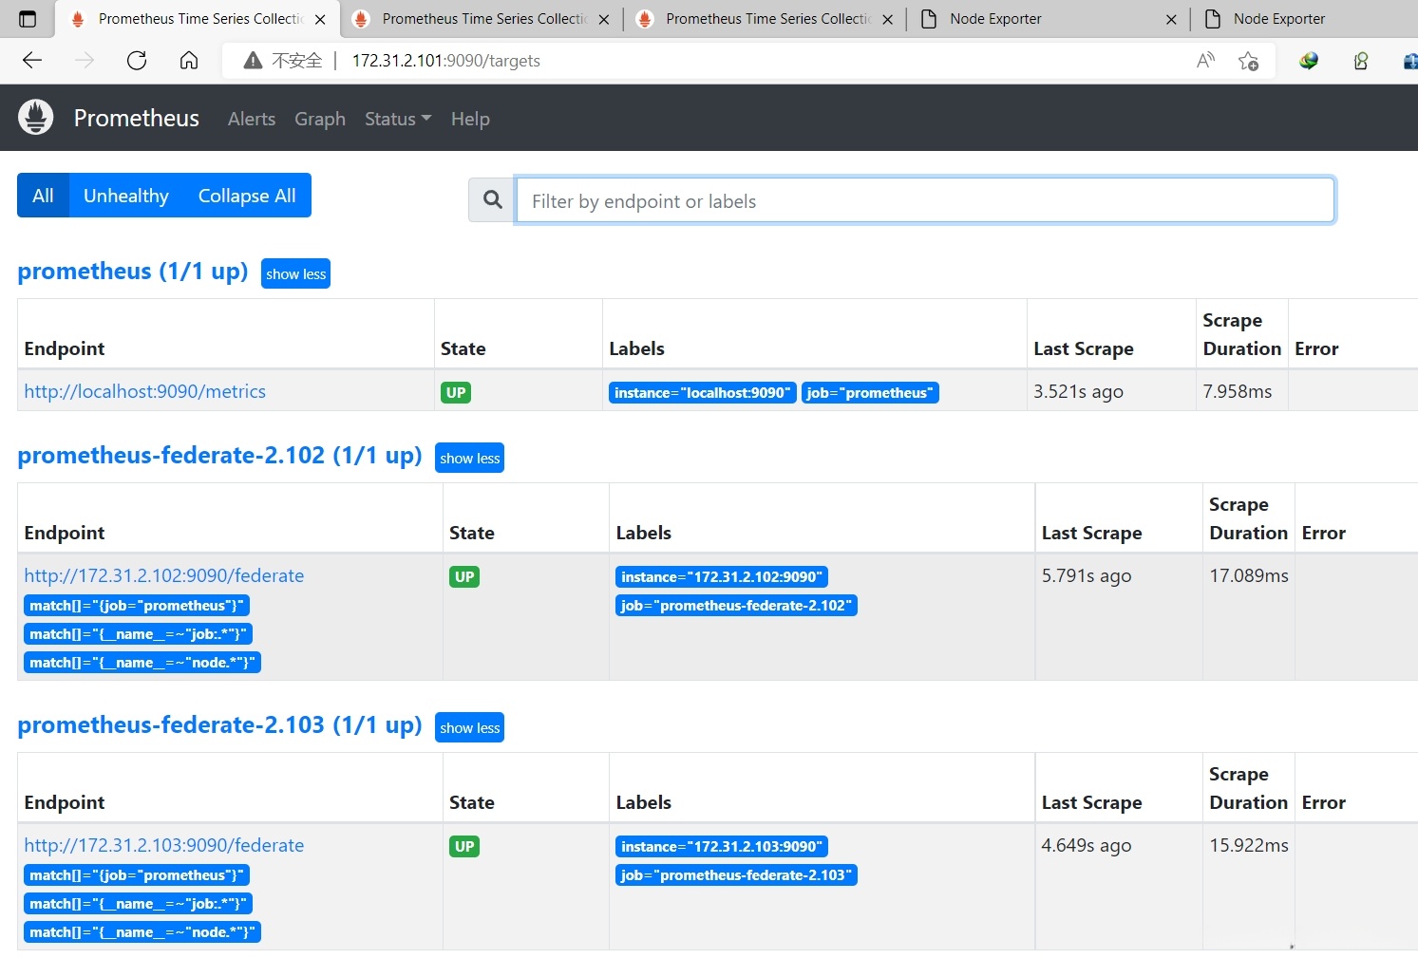Click the prometheus-federate-2.102 (1/1 up) heading

click(x=219, y=456)
